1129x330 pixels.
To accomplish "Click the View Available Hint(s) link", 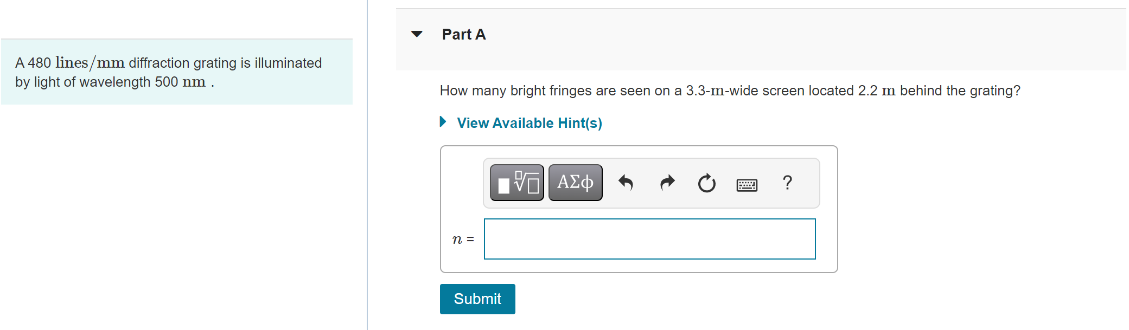I will tap(530, 122).
